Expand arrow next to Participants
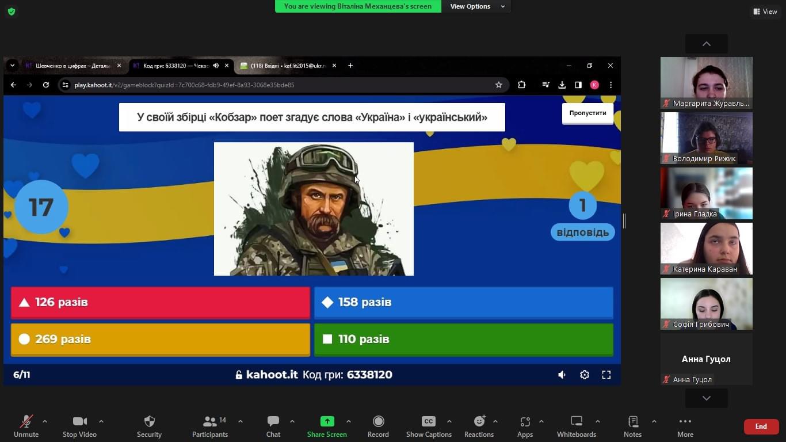Screen dimensions: 786x442 [x=241, y=421]
